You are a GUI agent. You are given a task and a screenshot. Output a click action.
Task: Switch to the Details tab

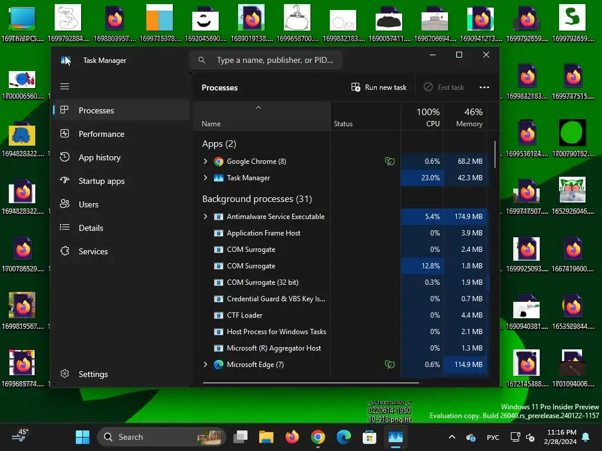(121, 228)
